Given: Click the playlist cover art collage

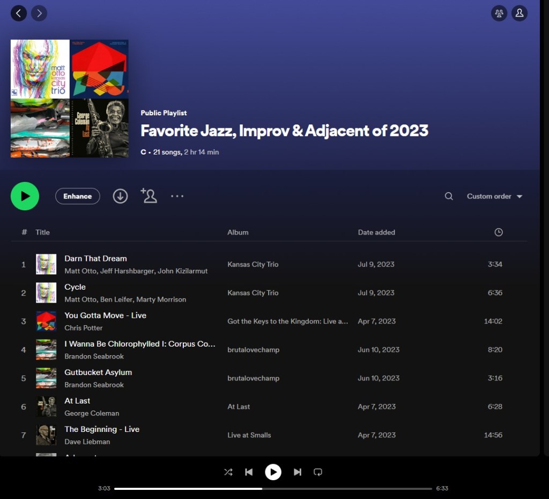Looking at the screenshot, I should click(70, 99).
